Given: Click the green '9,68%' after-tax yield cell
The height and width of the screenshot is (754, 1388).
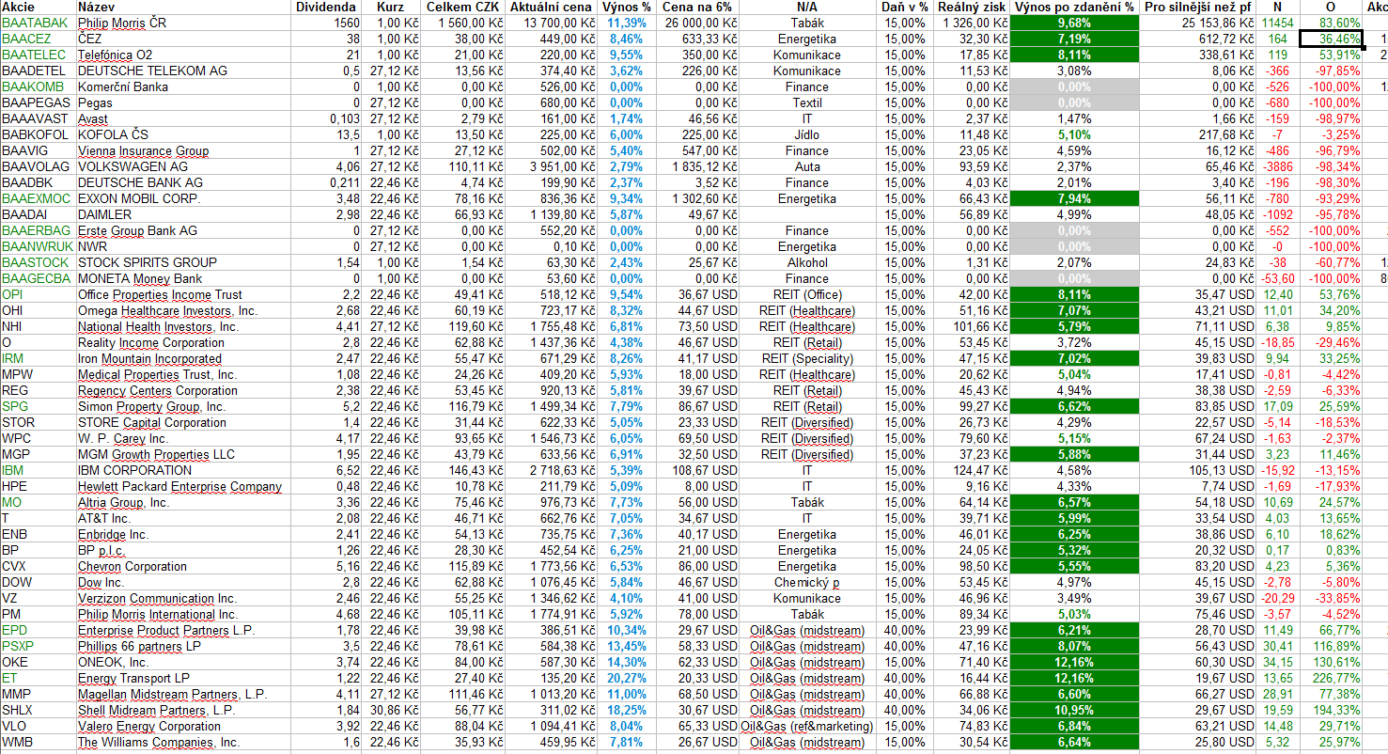Looking at the screenshot, I should (1074, 23).
